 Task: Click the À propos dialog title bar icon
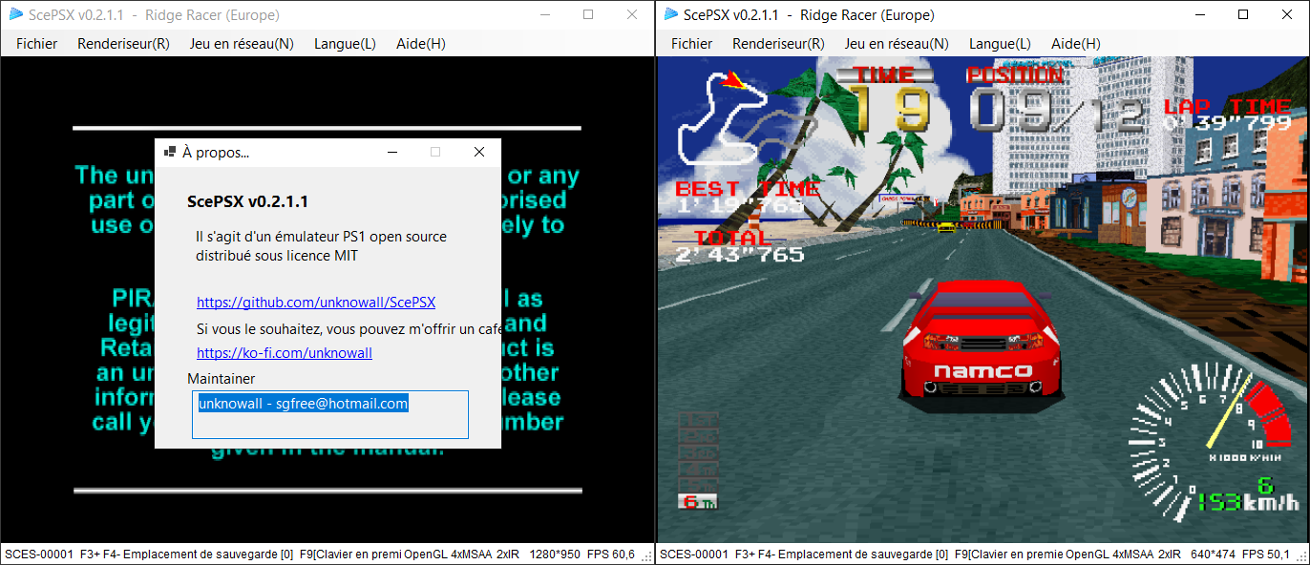(x=170, y=152)
